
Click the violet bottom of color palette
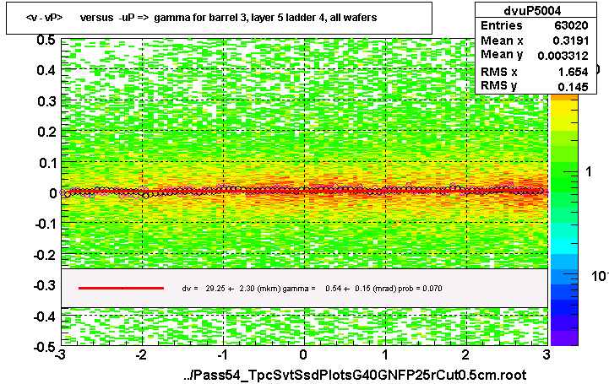[x=564, y=338]
